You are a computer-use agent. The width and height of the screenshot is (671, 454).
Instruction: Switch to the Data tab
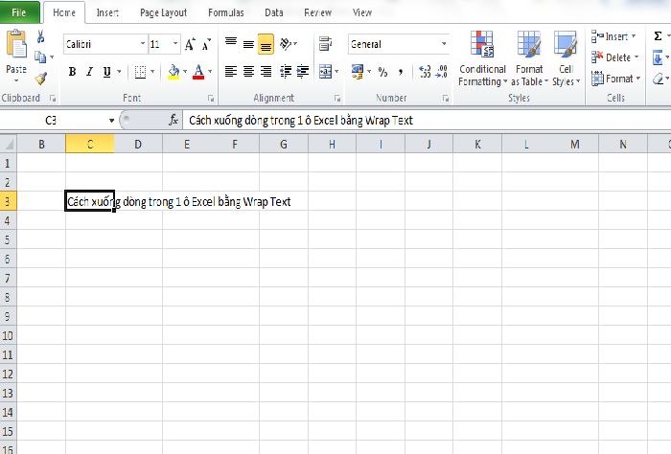tap(274, 12)
